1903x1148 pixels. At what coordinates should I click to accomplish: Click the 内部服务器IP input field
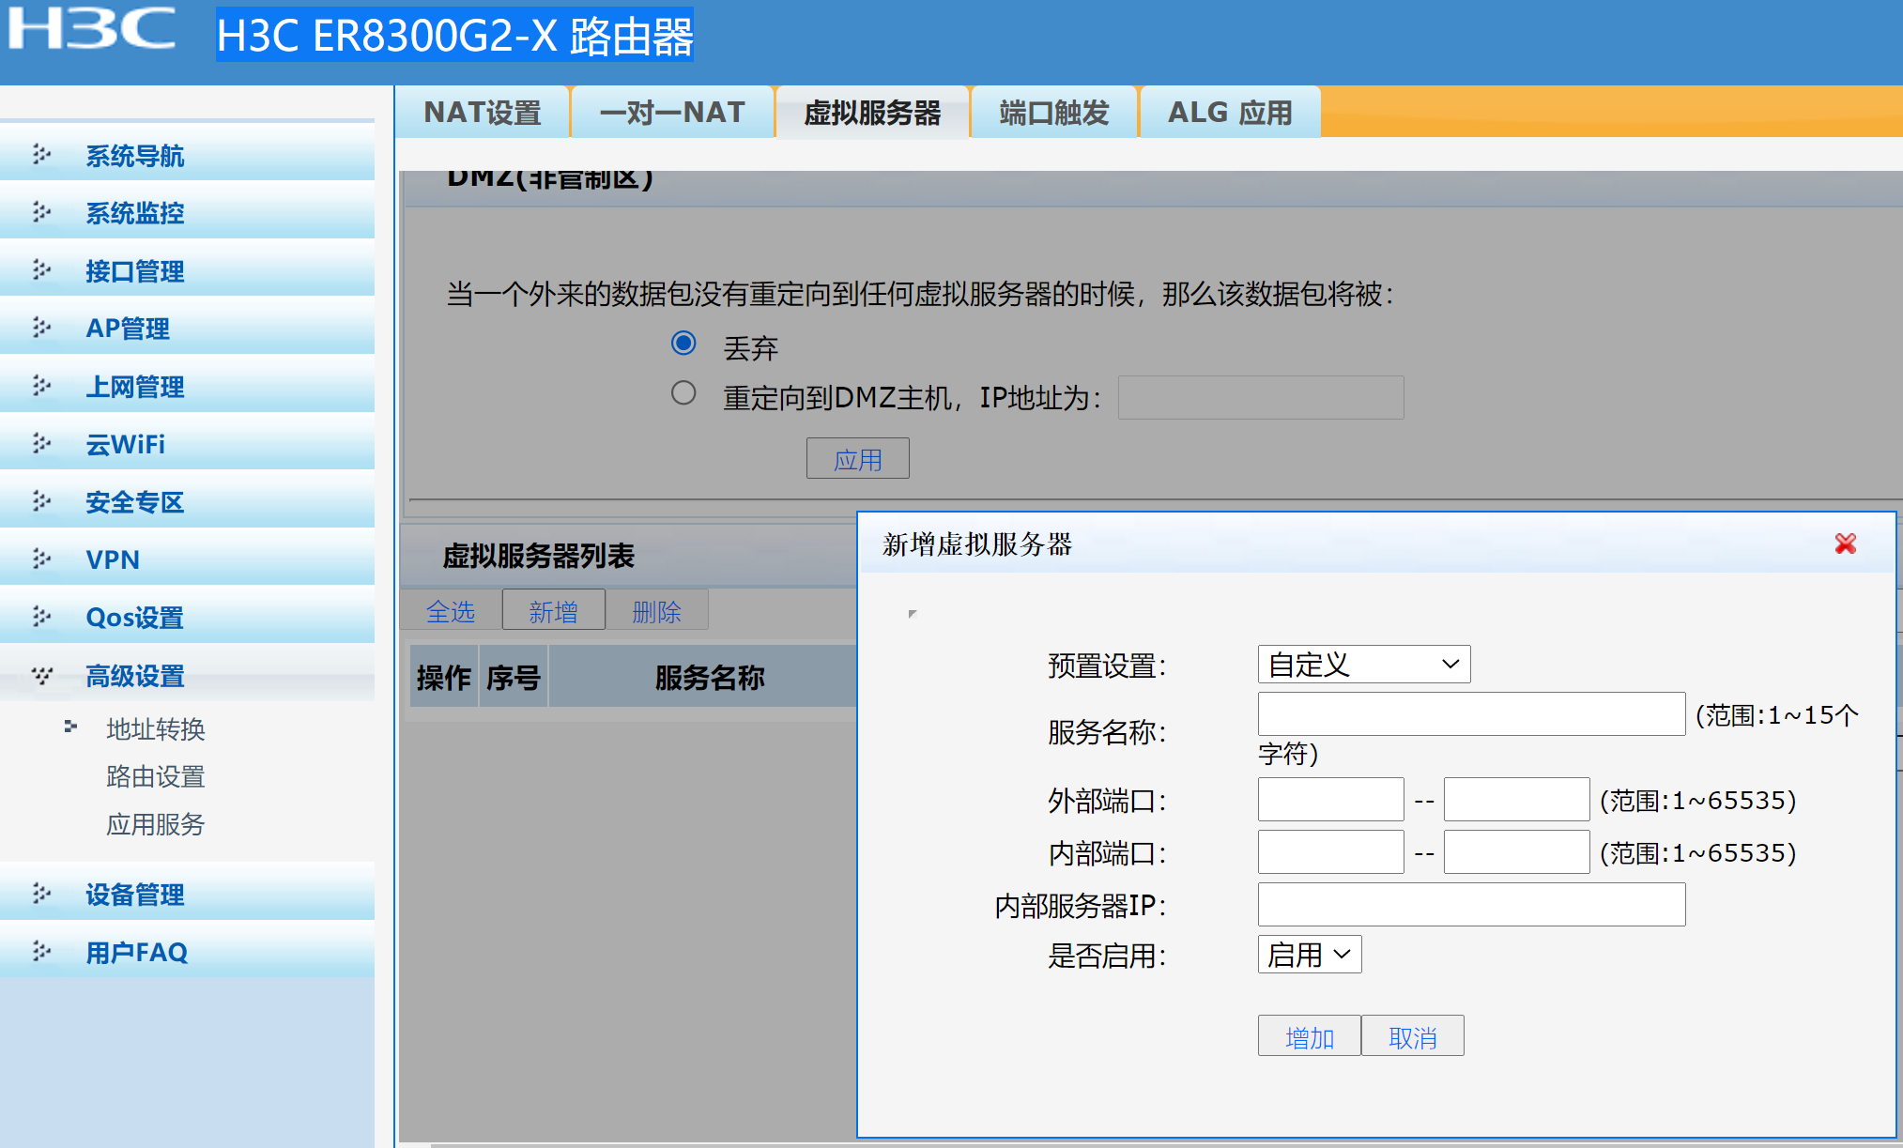point(1470,905)
